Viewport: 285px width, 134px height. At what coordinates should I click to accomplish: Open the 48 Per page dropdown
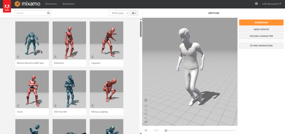(119, 13)
